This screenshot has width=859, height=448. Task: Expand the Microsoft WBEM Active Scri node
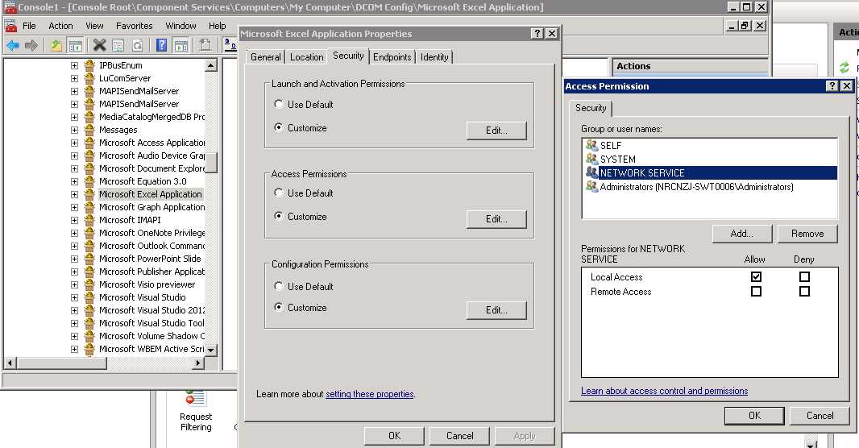click(74, 349)
